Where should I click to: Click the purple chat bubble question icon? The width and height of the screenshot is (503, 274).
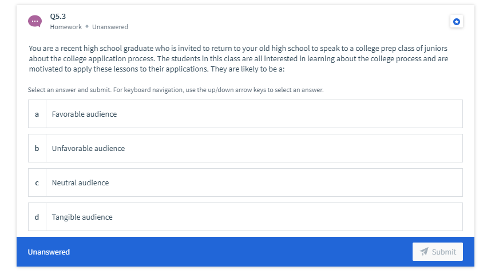35,21
